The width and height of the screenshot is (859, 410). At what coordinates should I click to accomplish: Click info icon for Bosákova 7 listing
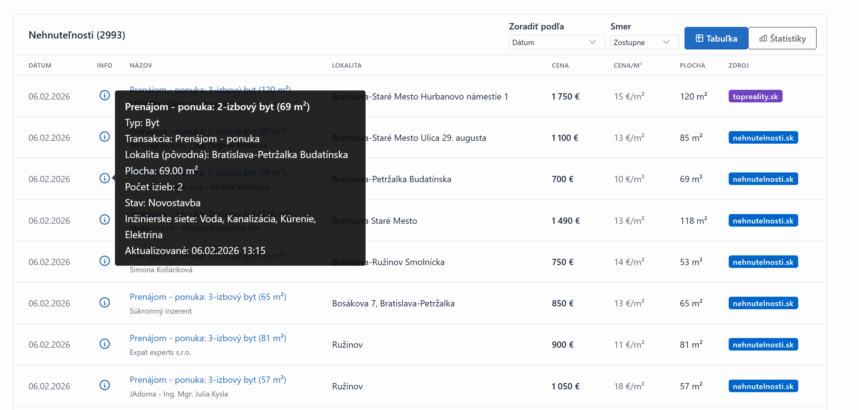point(104,302)
